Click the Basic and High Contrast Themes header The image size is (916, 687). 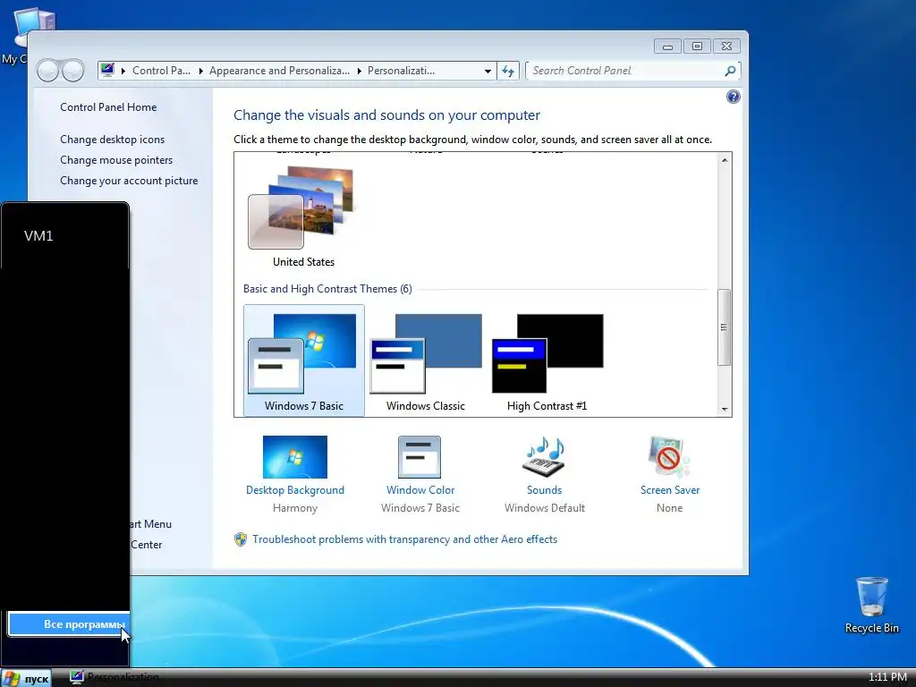[x=327, y=289]
